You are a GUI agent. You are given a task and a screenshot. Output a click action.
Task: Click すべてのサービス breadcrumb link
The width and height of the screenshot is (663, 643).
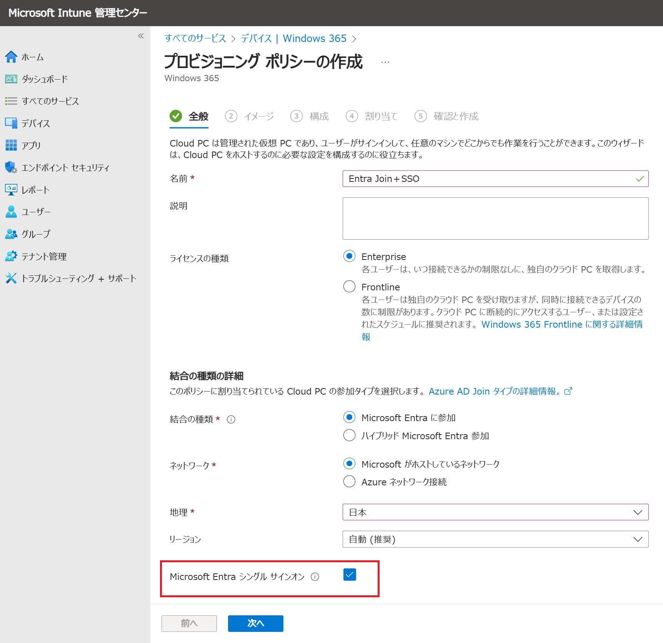pos(195,38)
